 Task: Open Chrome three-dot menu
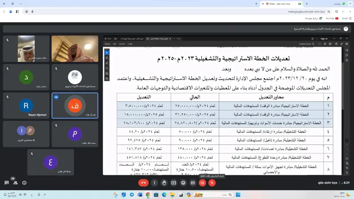click(4, 12)
